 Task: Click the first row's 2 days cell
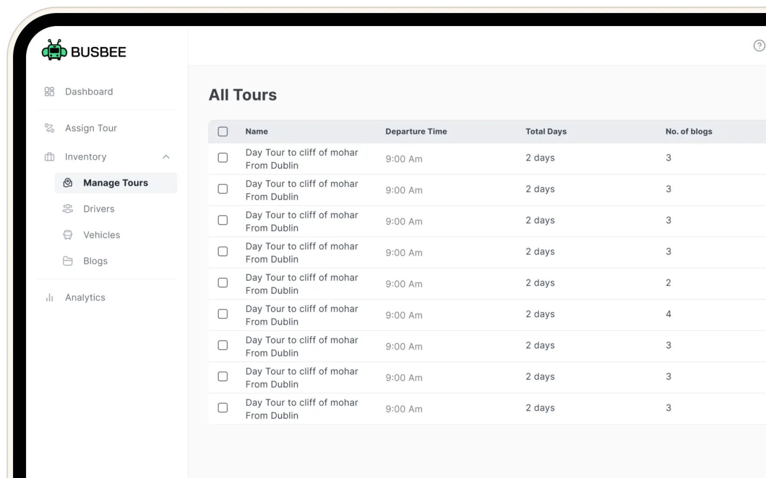pos(540,158)
